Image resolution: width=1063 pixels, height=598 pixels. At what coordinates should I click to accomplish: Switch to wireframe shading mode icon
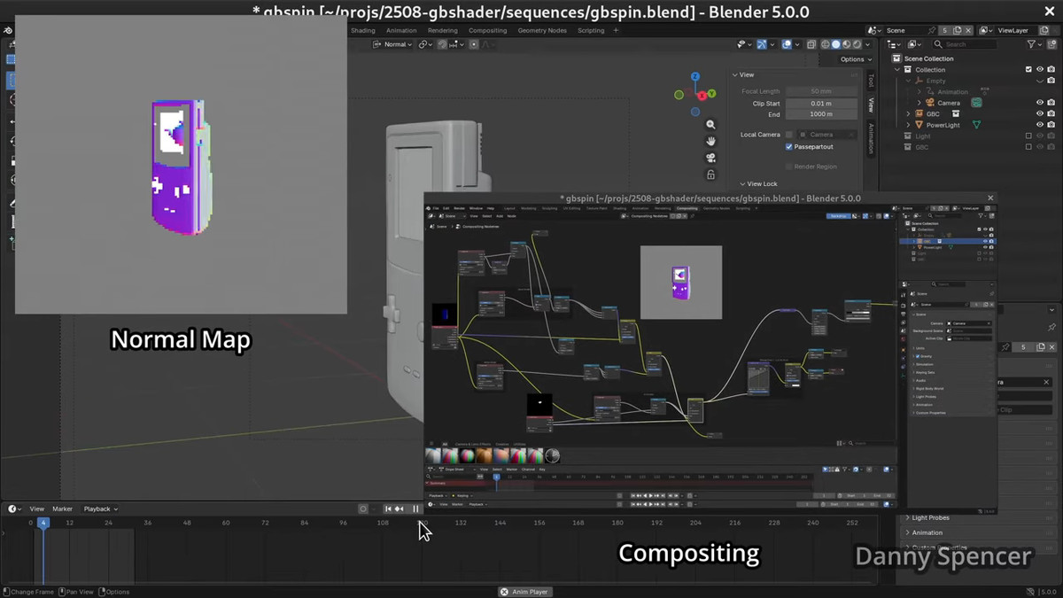tap(826, 44)
